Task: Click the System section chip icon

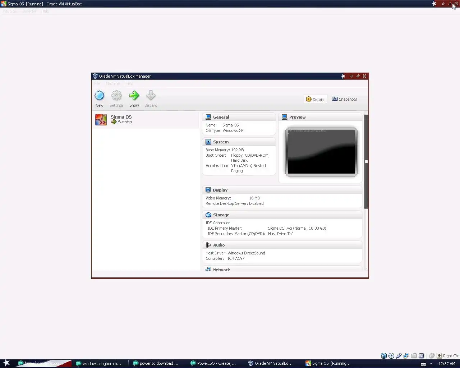Action: click(208, 142)
